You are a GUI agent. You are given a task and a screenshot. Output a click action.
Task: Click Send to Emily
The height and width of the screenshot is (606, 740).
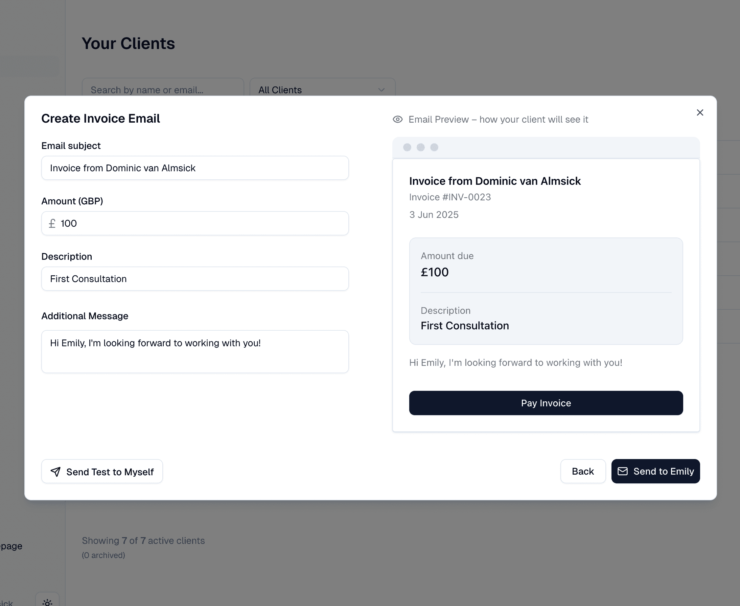click(x=655, y=471)
